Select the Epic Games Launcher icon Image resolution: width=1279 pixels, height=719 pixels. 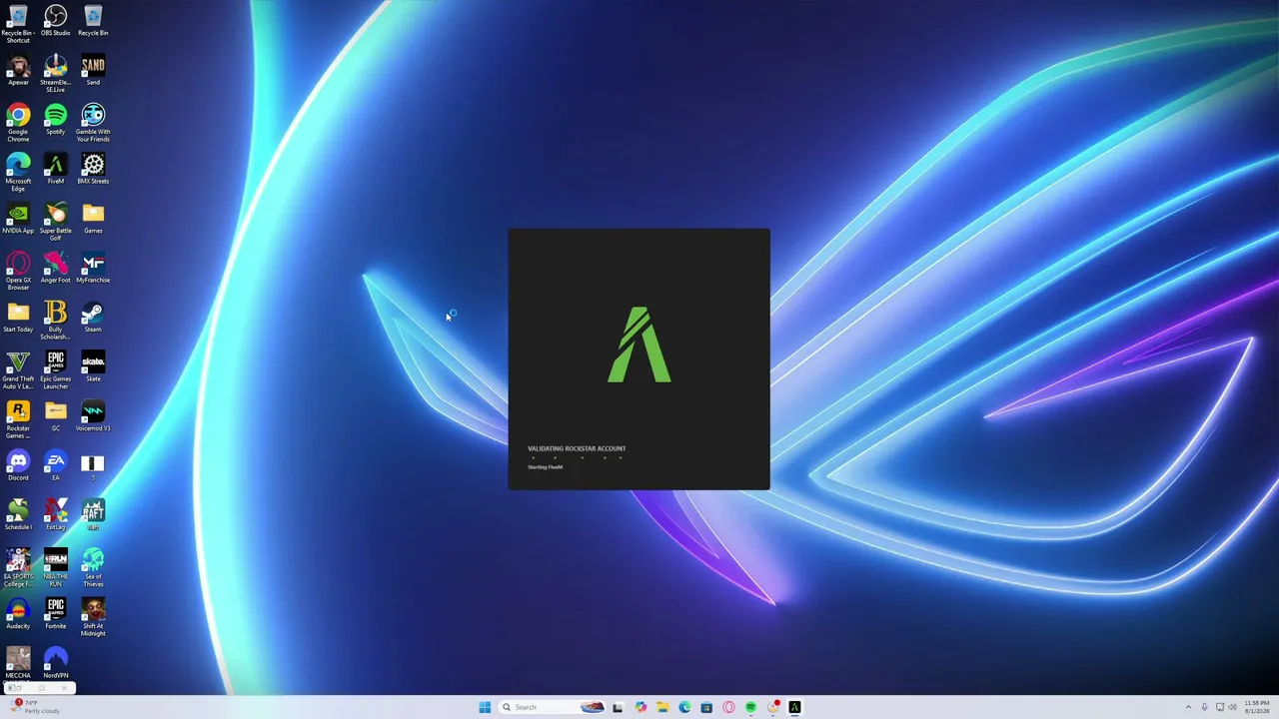point(56,370)
